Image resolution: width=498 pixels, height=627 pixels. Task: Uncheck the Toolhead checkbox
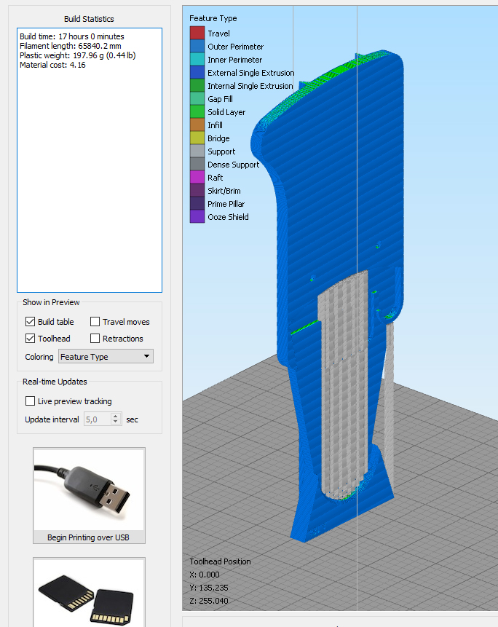pyautogui.click(x=30, y=339)
